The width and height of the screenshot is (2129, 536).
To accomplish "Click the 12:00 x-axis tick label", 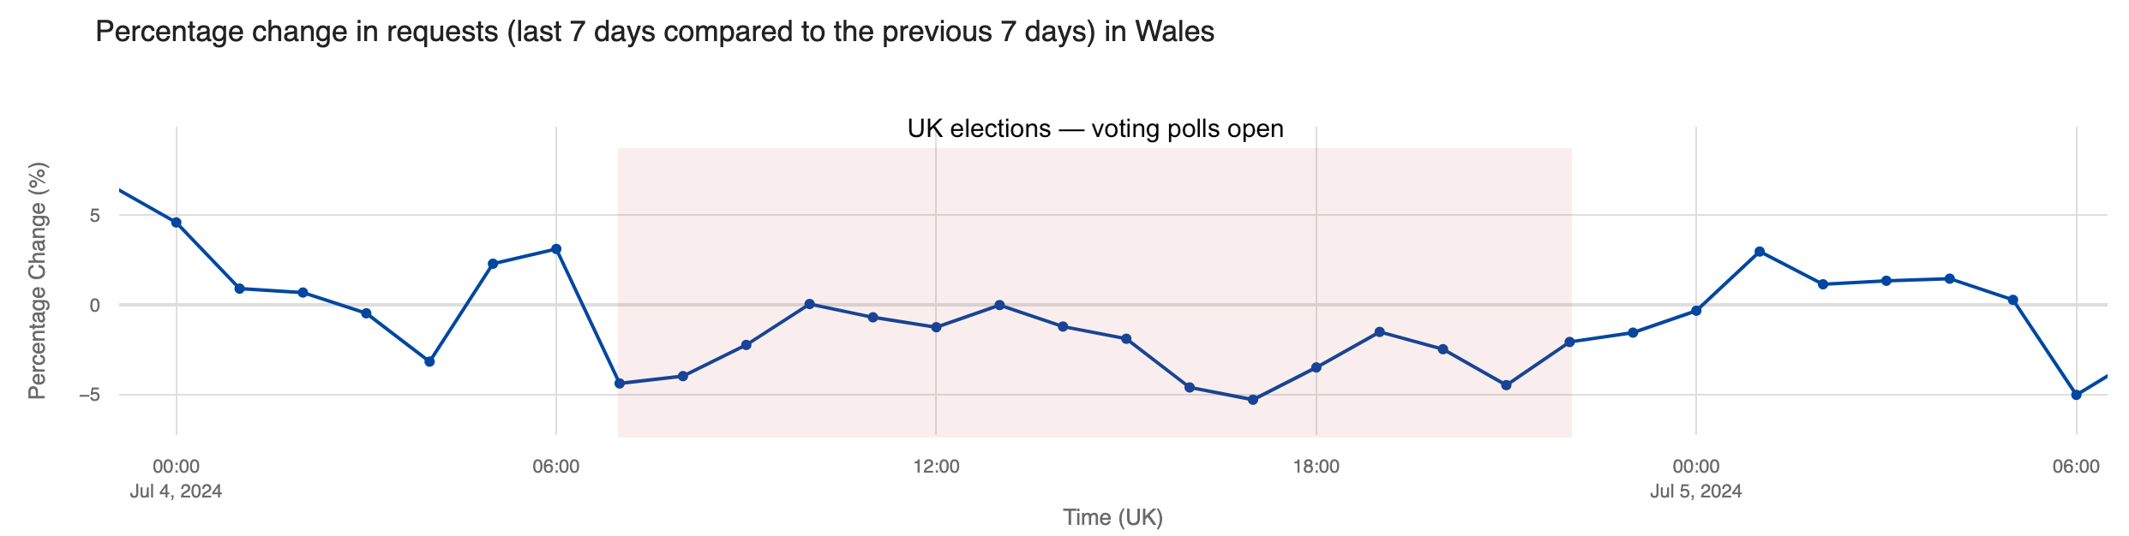I will (936, 467).
